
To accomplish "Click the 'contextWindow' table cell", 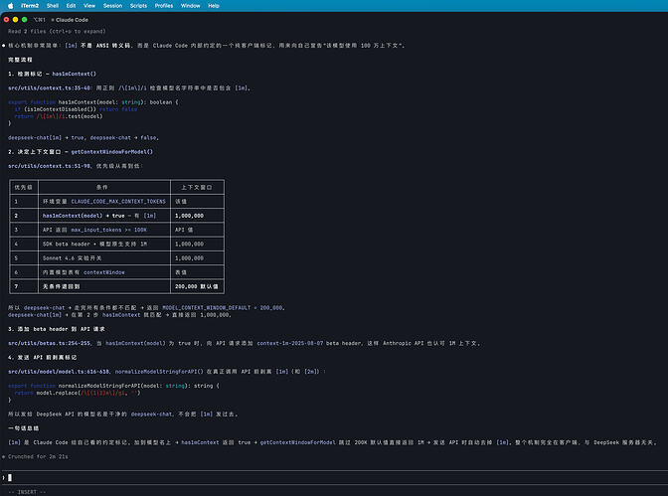I will click(104, 272).
